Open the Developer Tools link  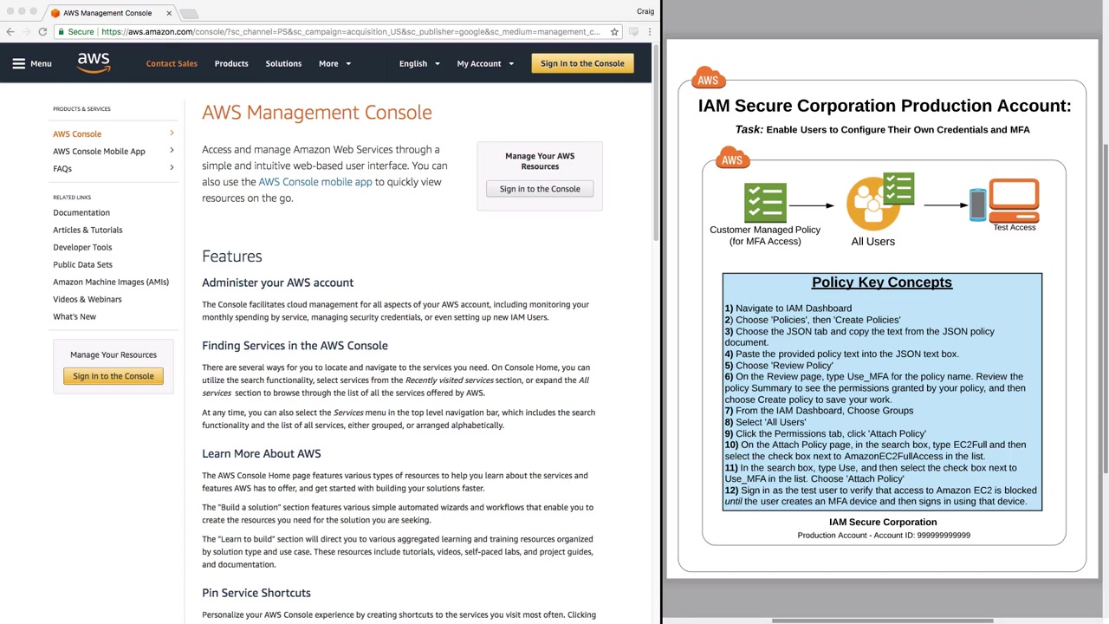pyautogui.click(x=82, y=247)
